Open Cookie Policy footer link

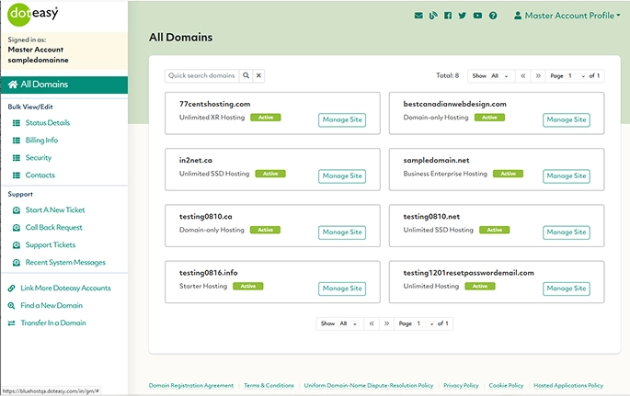pyautogui.click(x=506, y=386)
